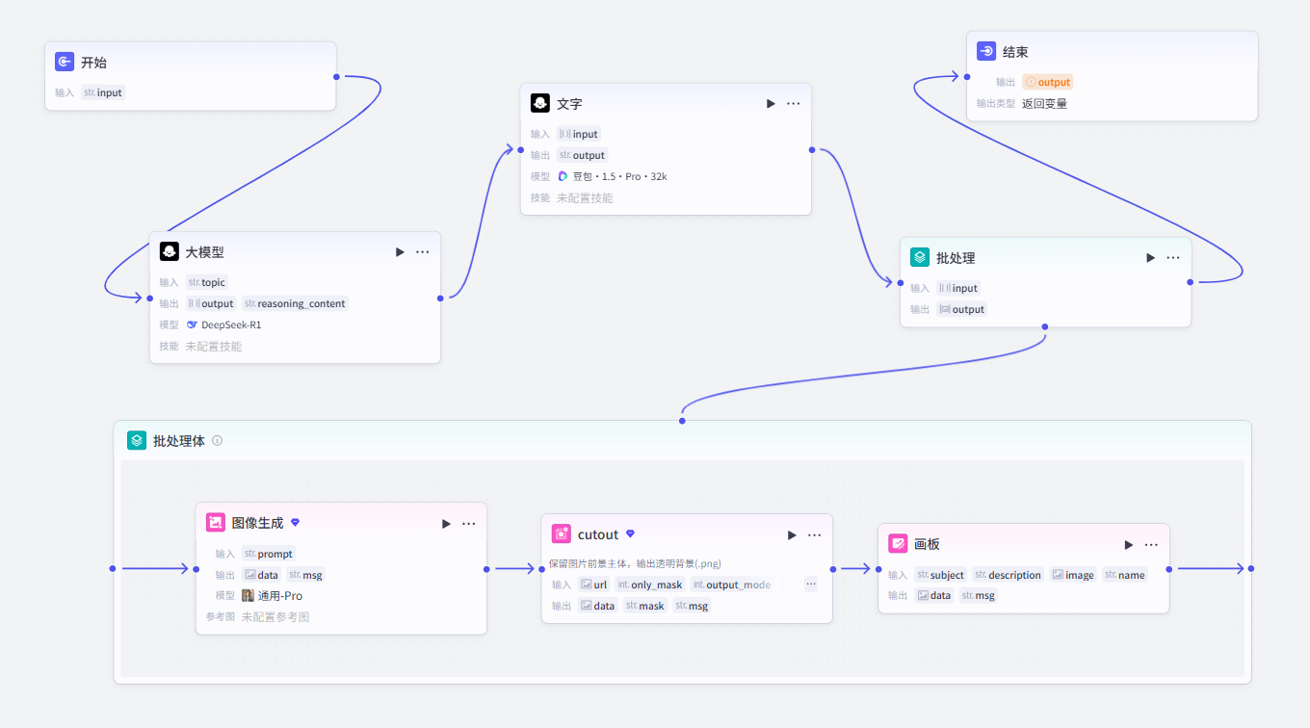Open the 文字 node three-dot menu

(x=794, y=104)
